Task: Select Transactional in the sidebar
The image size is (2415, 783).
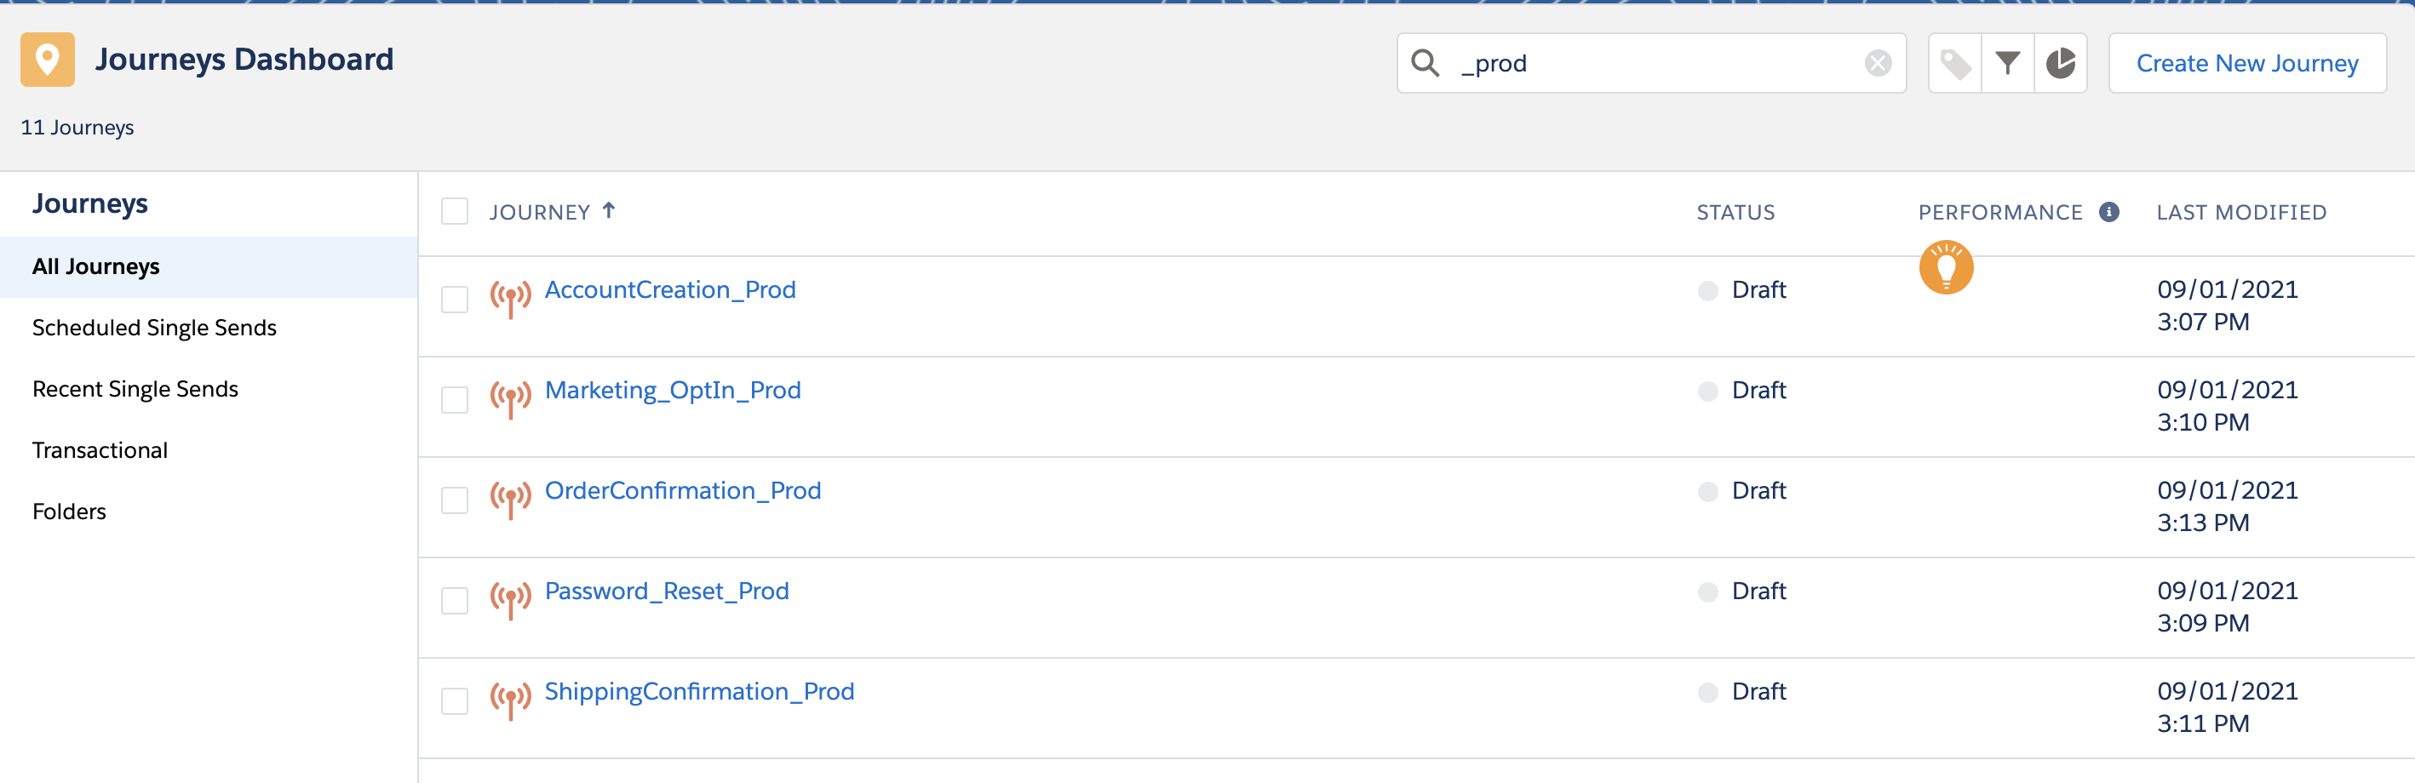Action: [x=100, y=450]
